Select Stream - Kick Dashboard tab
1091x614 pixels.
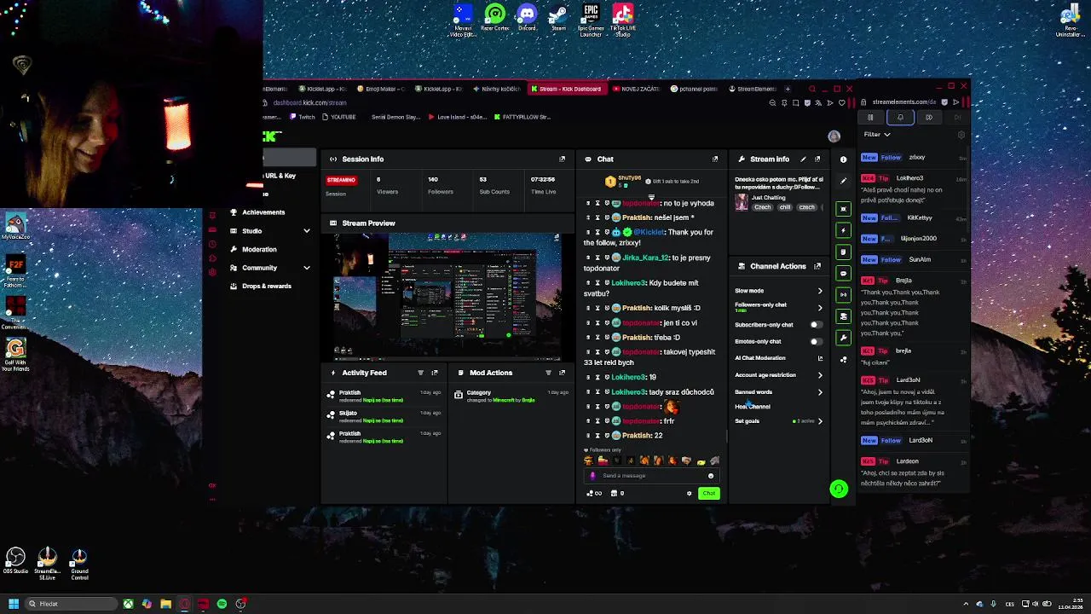coord(565,89)
